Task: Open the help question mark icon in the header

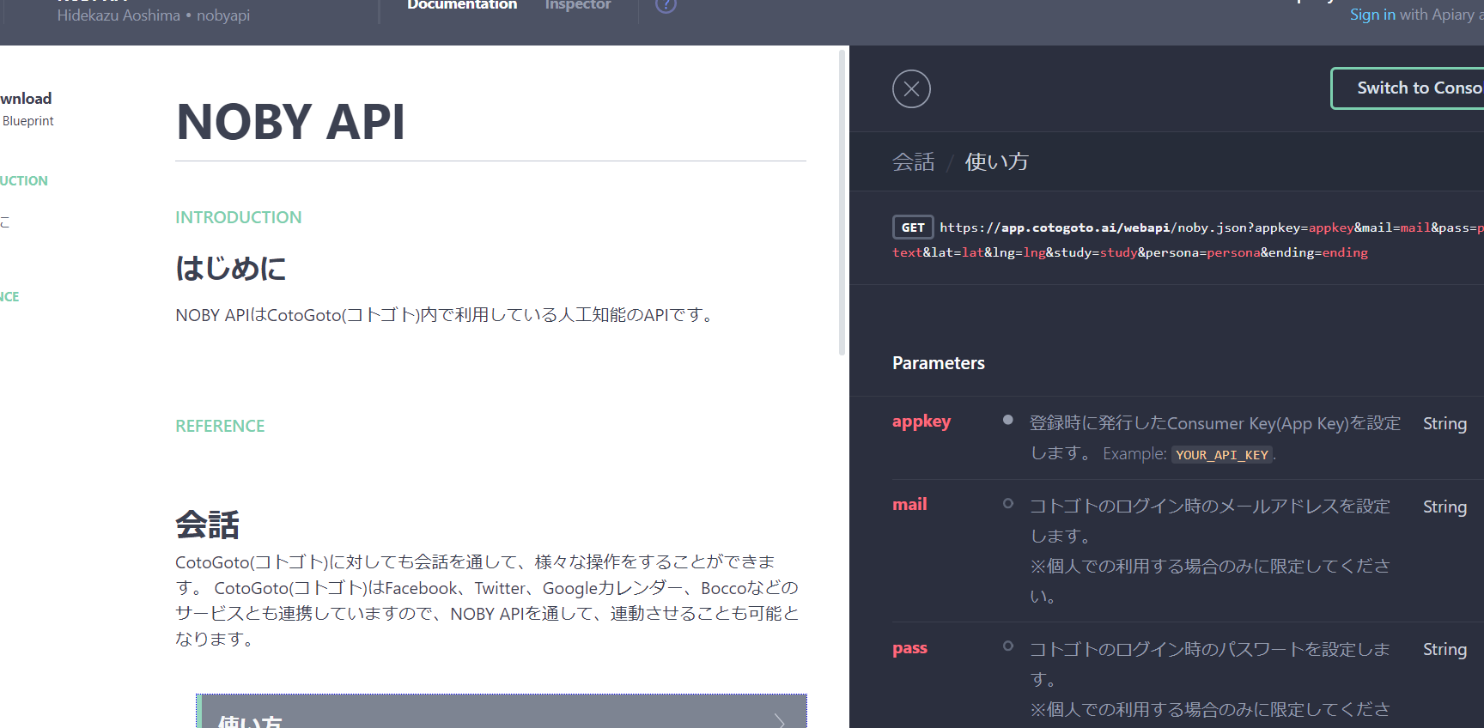Action: pos(666,5)
